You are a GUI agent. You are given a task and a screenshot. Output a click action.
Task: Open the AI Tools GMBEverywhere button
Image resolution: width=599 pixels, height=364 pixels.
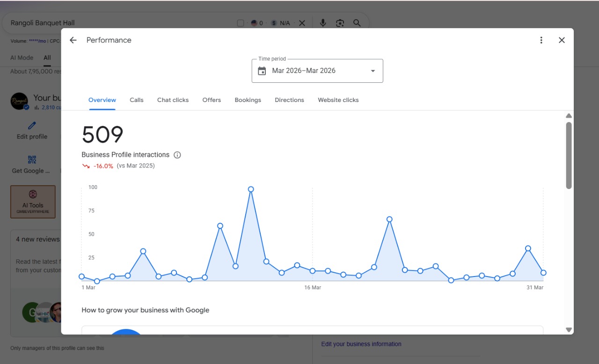pos(33,202)
